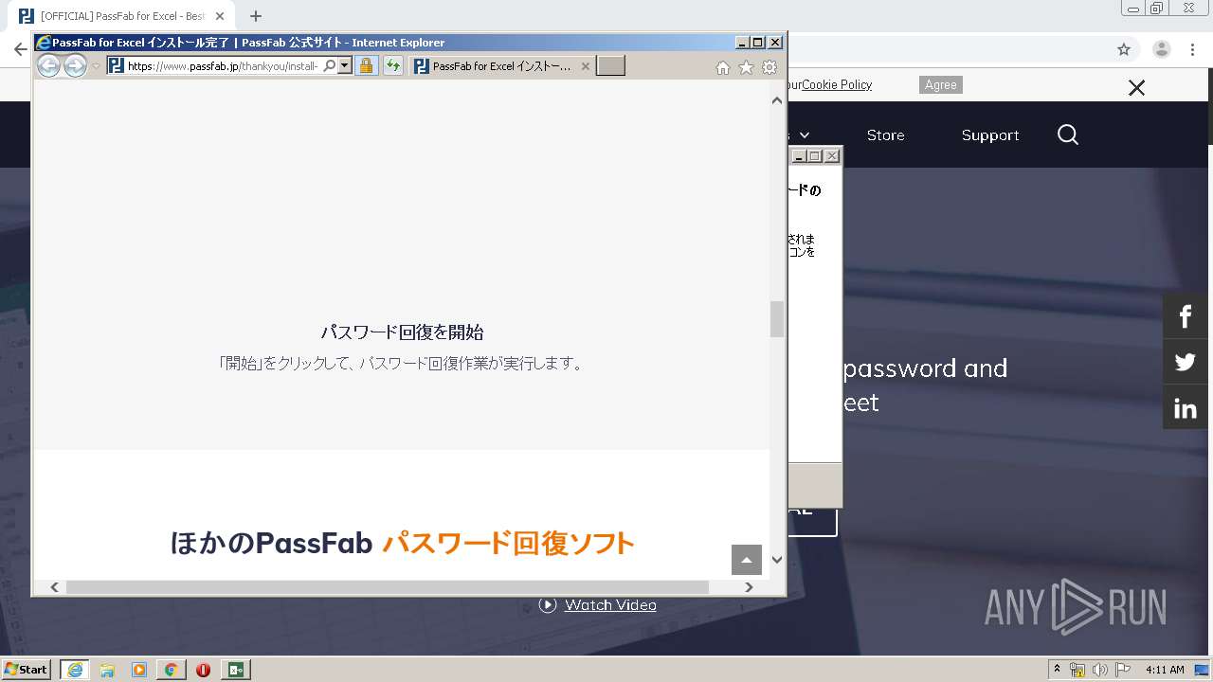Share on LinkedIn icon
The height and width of the screenshot is (682, 1213).
pos(1186,408)
